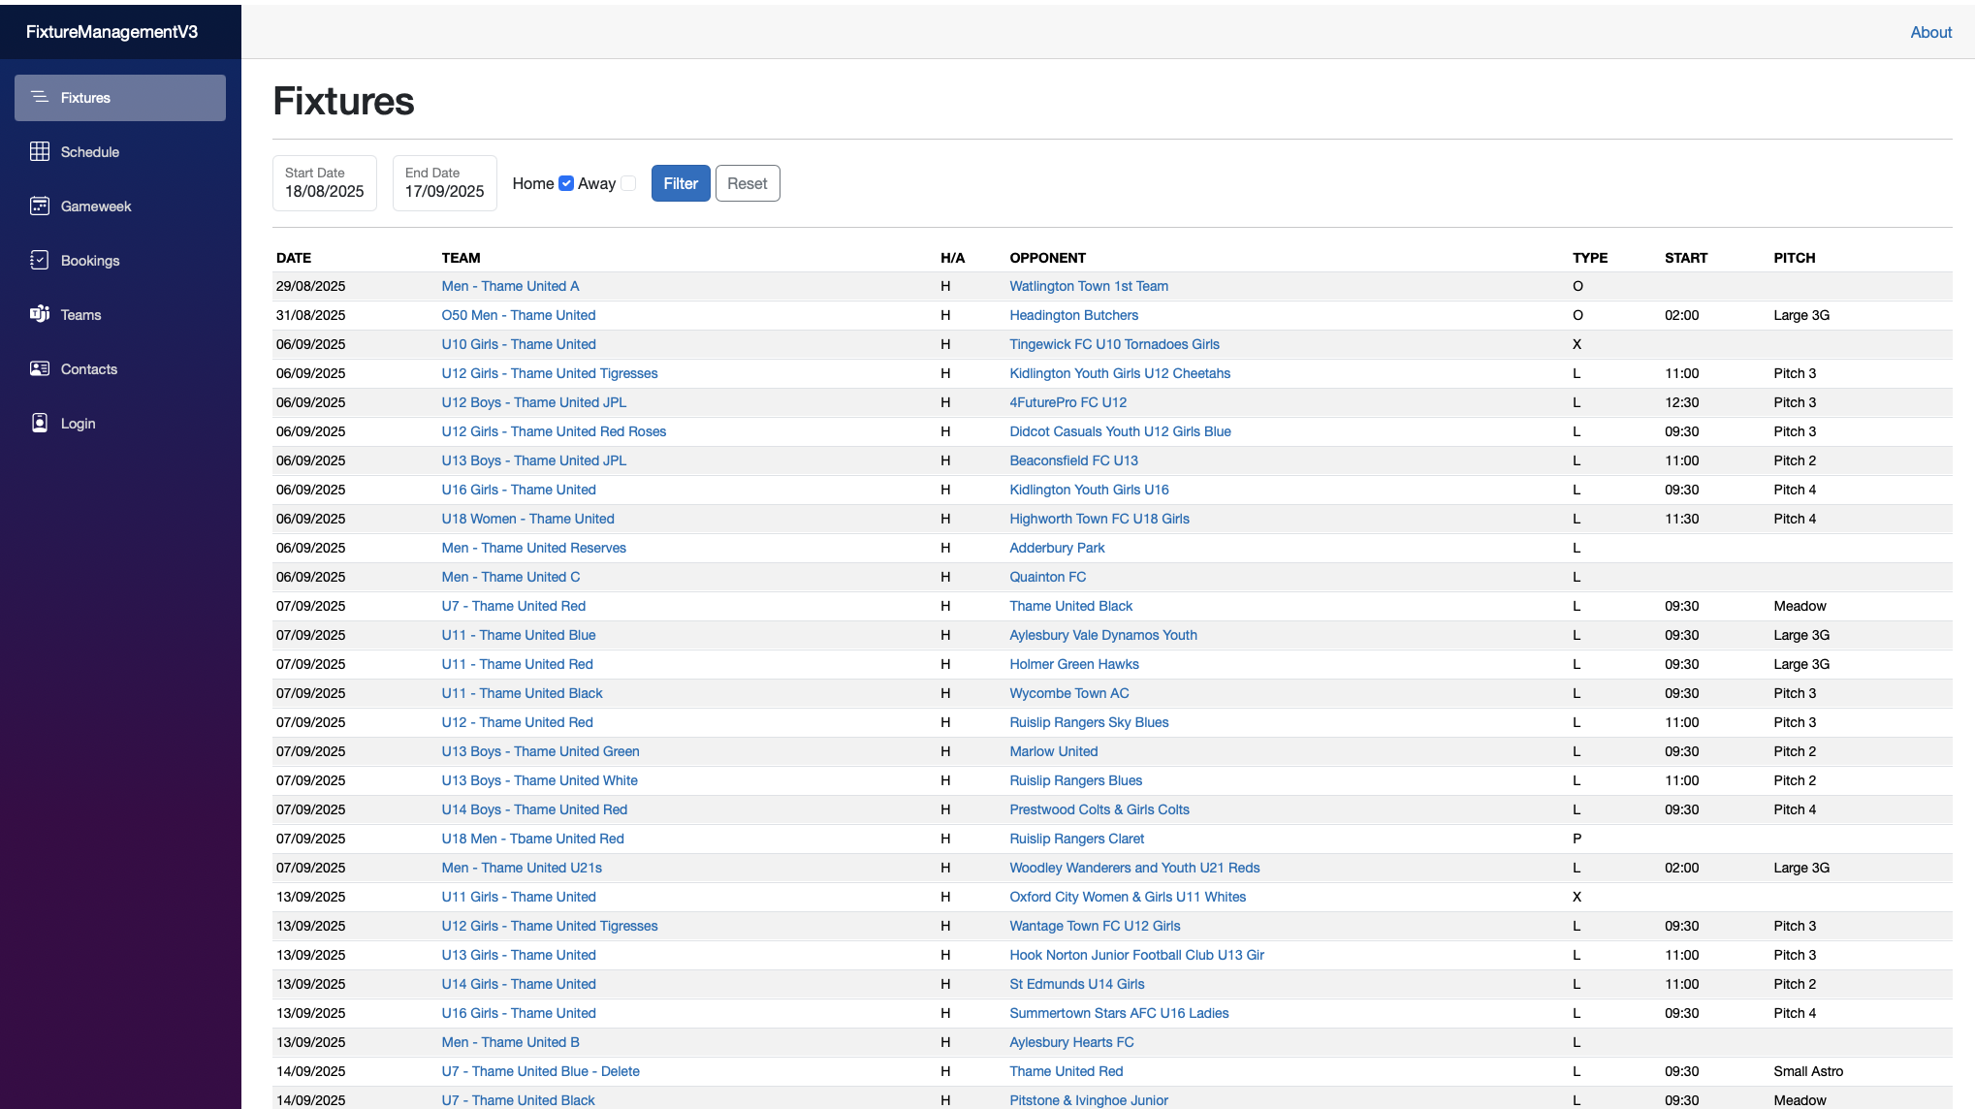Open the About page link

1930,32
